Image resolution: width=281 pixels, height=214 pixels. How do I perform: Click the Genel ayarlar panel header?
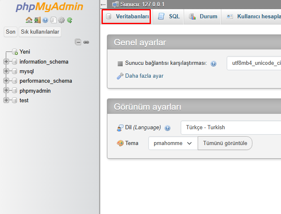(194, 42)
